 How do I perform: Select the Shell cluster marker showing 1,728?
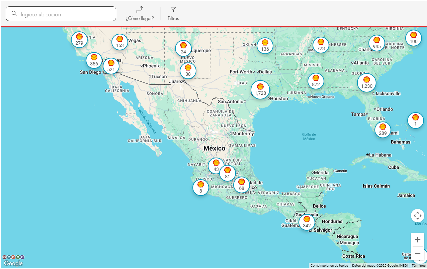260,90
